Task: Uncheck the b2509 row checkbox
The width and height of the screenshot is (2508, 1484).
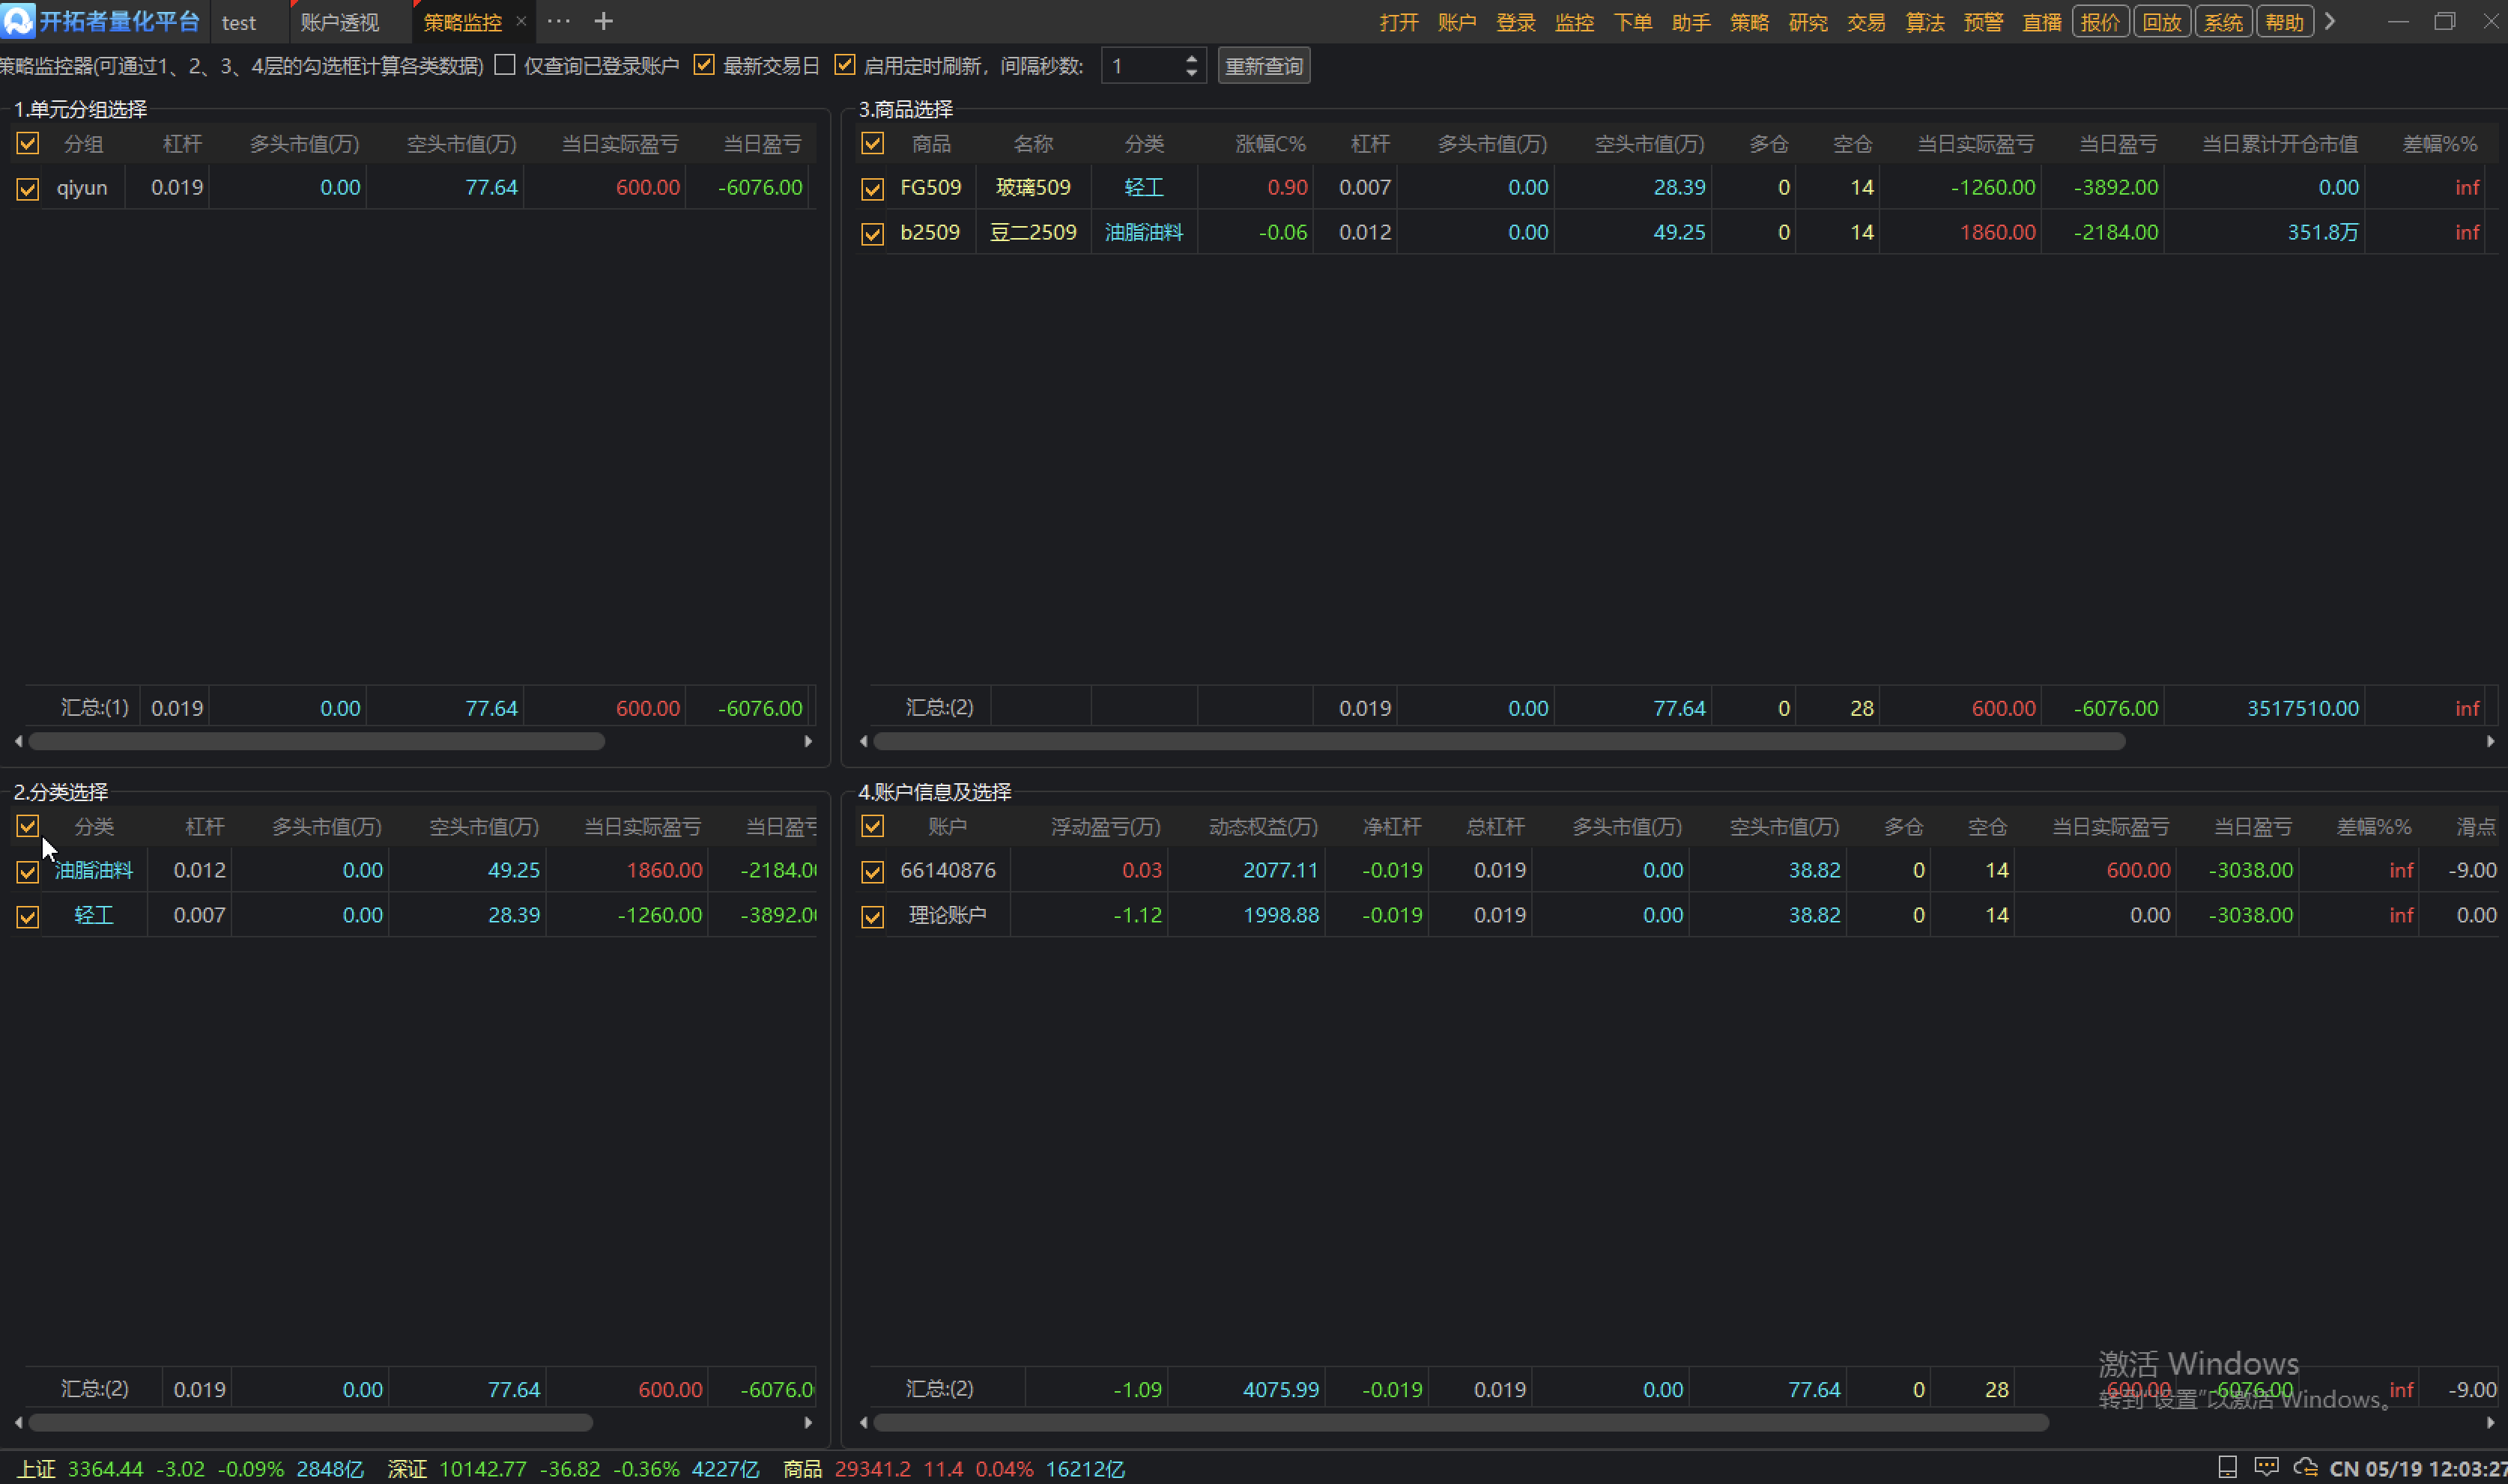Action: [873, 234]
